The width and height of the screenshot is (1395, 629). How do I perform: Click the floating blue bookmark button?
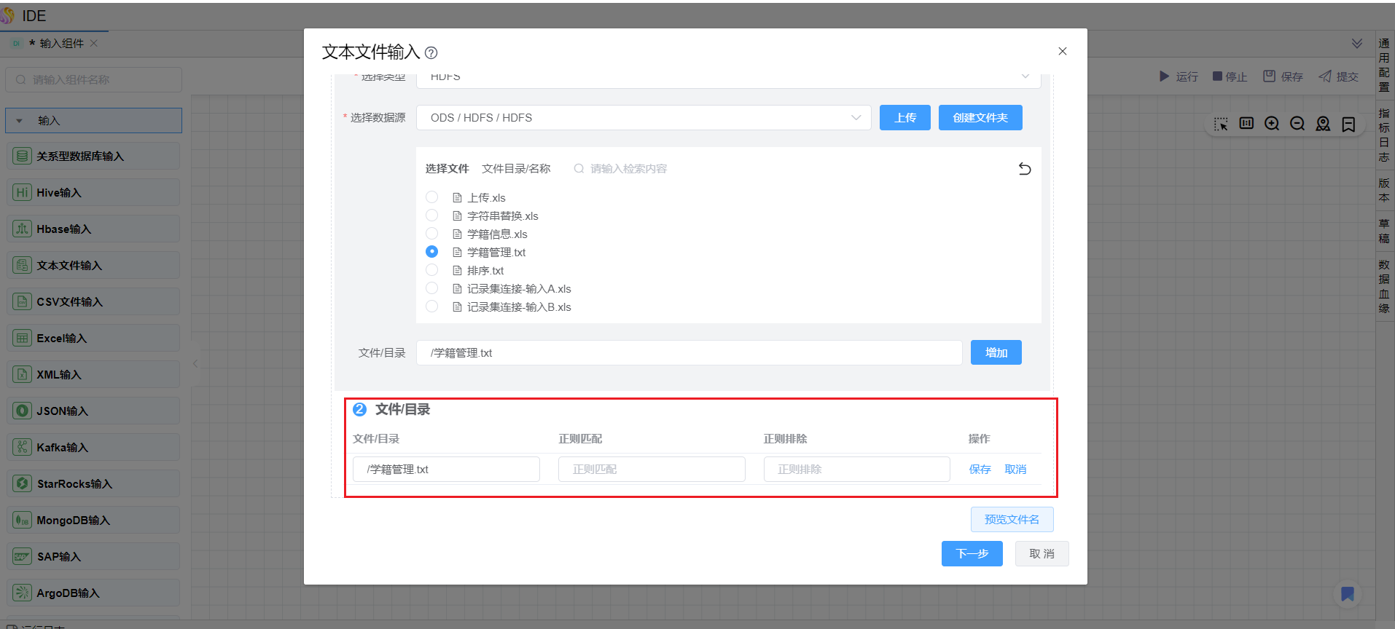click(x=1348, y=594)
